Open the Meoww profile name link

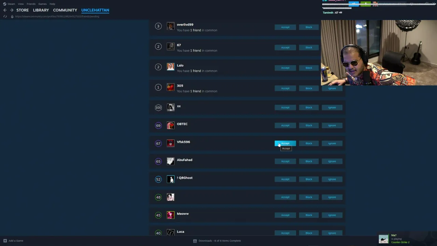coord(183,214)
